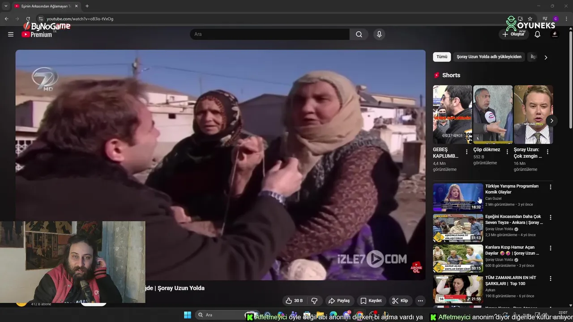Open the YouTube account avatar menu
Viewport: 573px width, 322px height.
click(555, 34)
